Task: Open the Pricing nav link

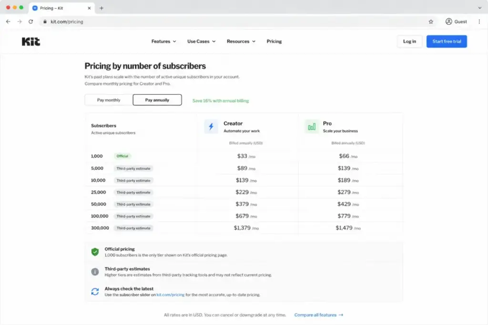Action: click(274, 41)
